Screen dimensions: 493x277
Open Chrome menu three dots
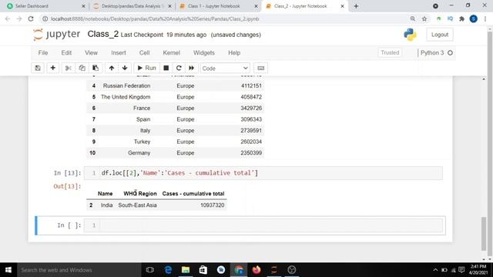pos(485,18)
